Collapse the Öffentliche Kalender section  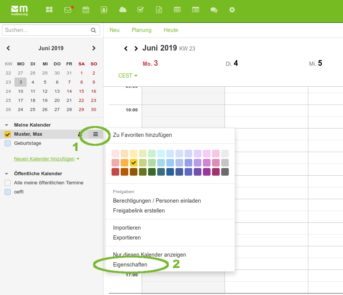[6, 174]
